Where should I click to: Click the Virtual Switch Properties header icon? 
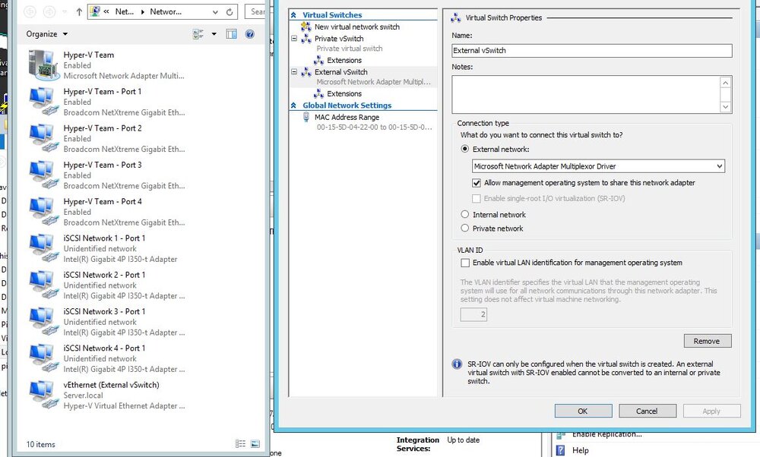(x=455, y=18)
